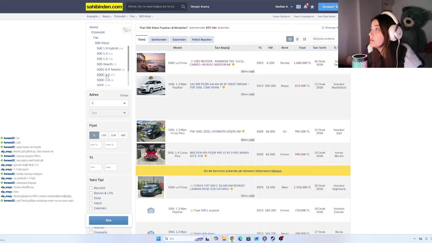Sort listings by KM column header
Screen dimensions: 432x243
pyautogui.click(x=270, y=48)
